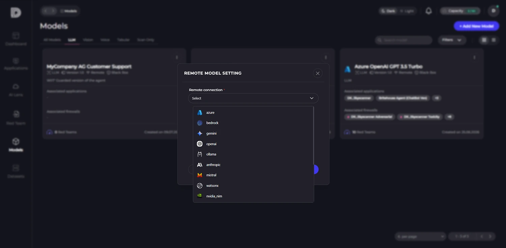Choose the watsonx logo option
This screenshot has width=506, height=248.
(x=200, y=186)
